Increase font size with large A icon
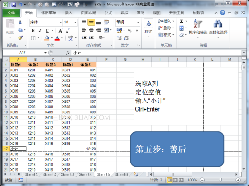249x186 pixels. 61,31
